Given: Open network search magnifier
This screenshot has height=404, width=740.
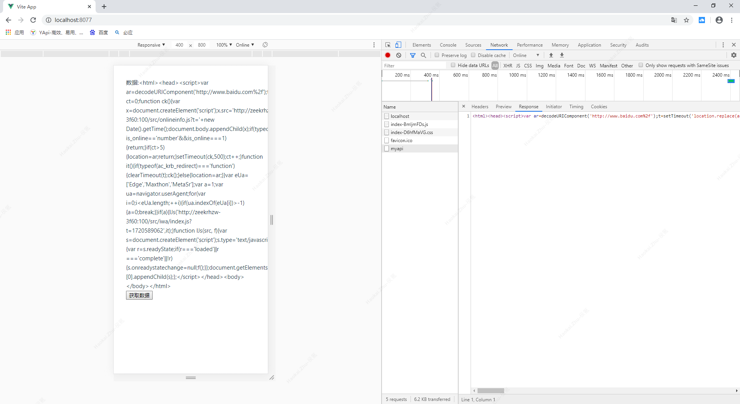Looking at the screenshot, I should pyautogui.click(x=424, y=55).
